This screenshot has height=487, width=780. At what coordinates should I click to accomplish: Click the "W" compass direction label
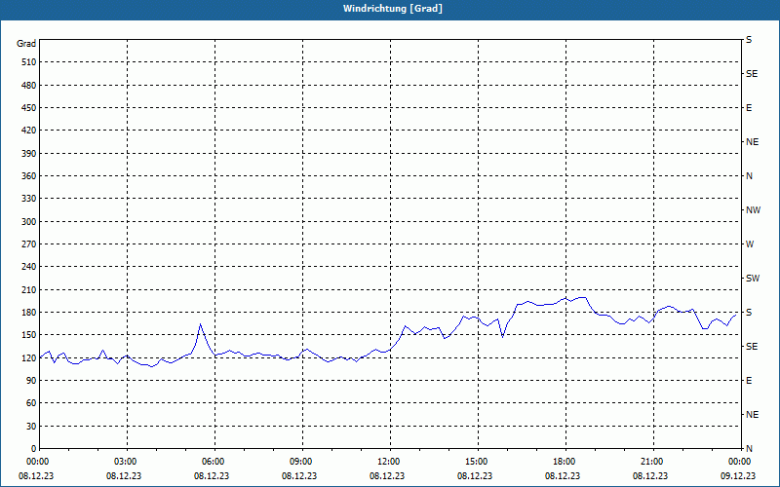(750, 244)
